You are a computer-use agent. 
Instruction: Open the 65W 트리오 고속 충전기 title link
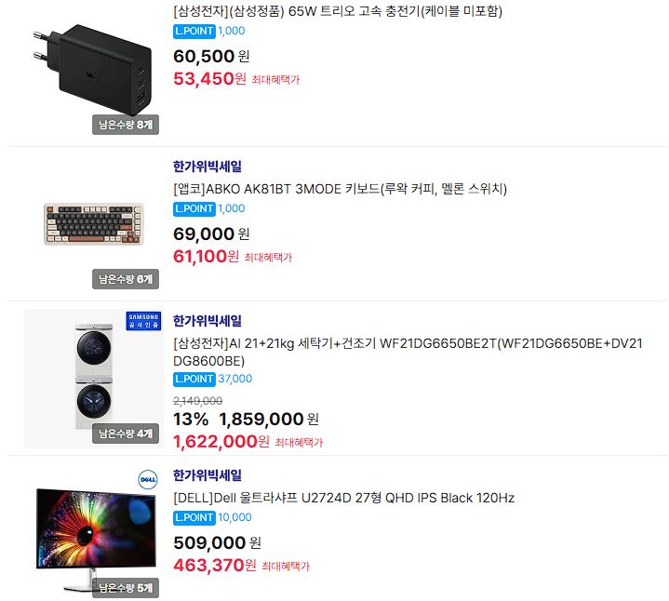coord(338,11)
